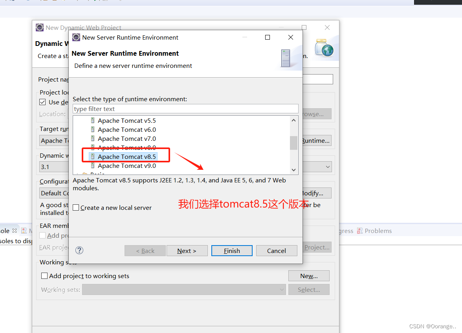Toggle Use default location checkbox
The image size is (462, 333).
coord(42,102)
